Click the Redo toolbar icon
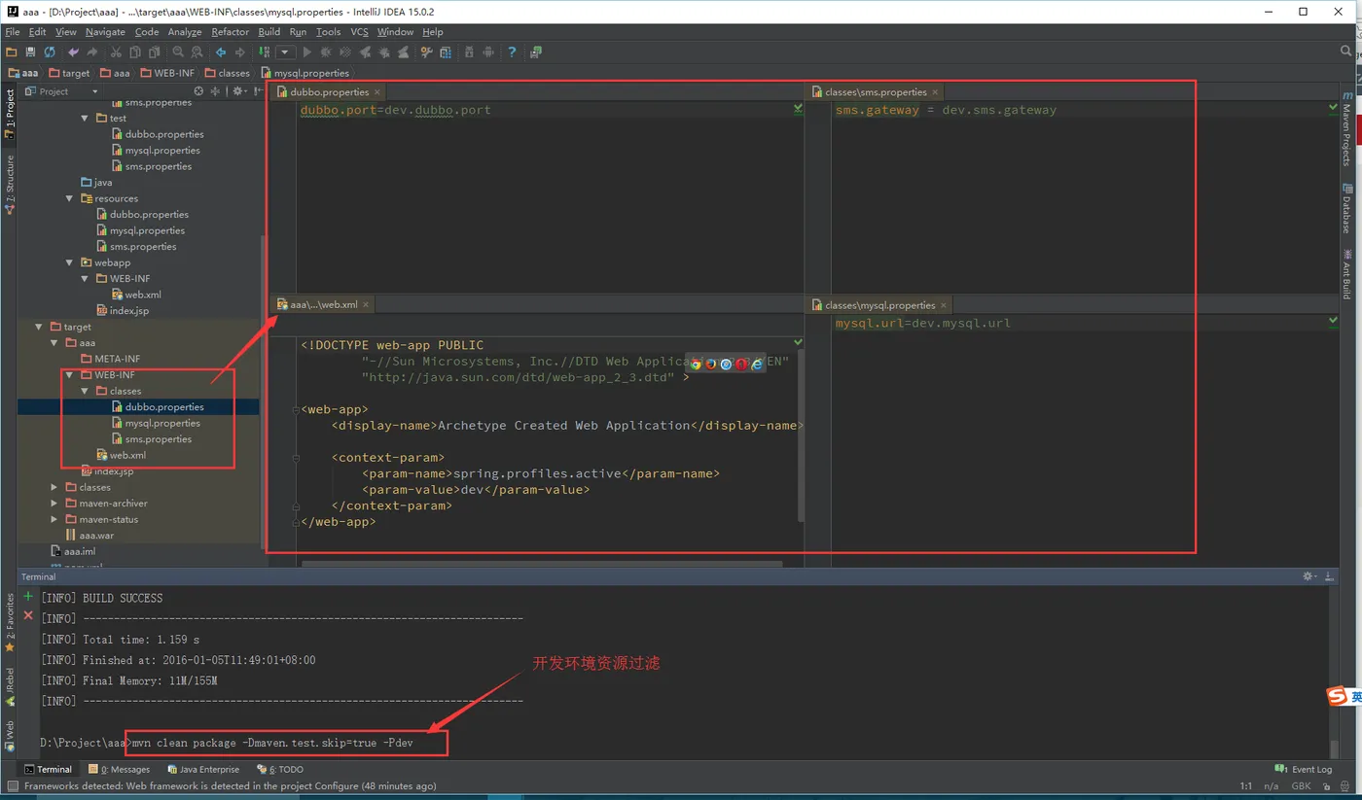1362x800 pixels. point(91,52)
